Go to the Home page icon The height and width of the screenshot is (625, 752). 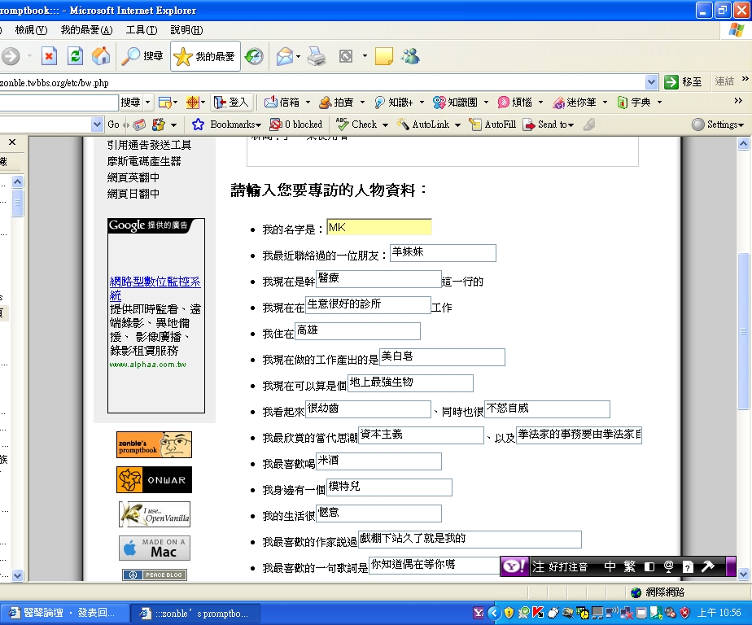[x=101, y=57]
